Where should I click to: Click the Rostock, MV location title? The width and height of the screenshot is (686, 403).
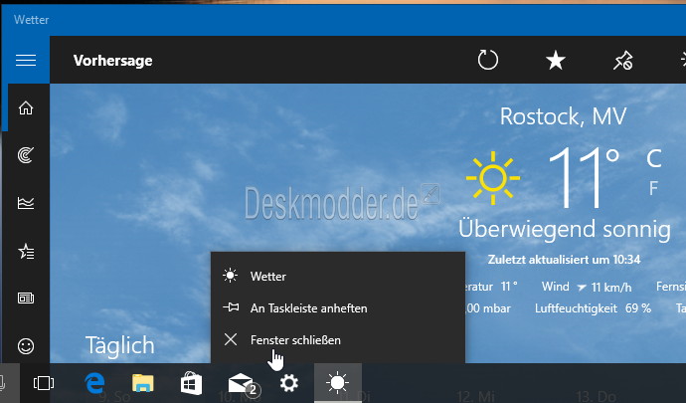[x=564, y=116]
